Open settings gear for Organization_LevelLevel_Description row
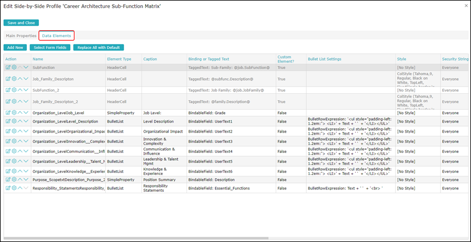The height and width of the screenshot is (242, 471). [x=14, y=122]
